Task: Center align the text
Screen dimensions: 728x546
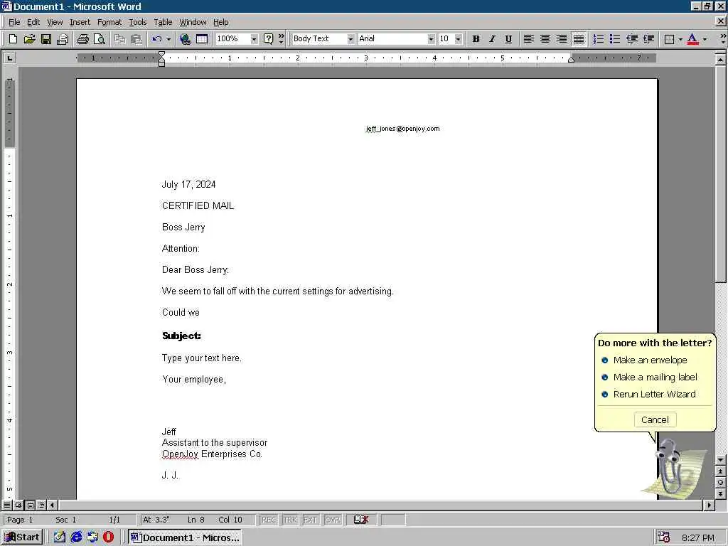Action: (545, 39)
